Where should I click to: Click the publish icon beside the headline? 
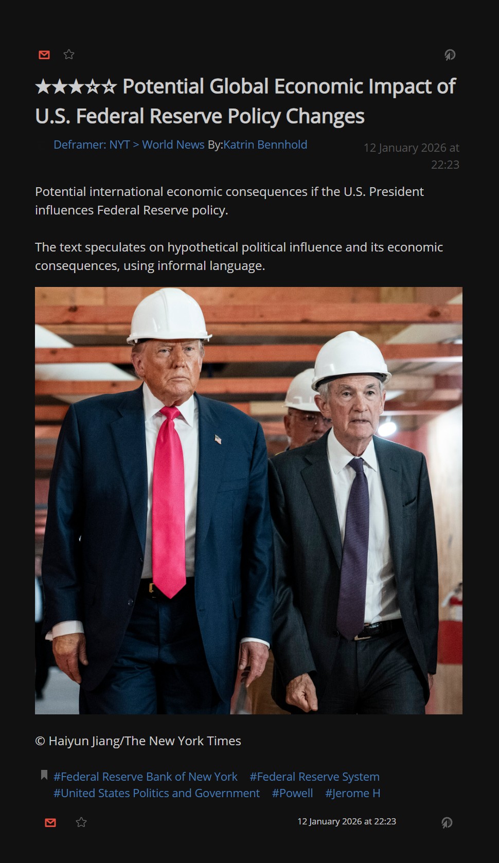pyautogui.click(x=450, y=55)
